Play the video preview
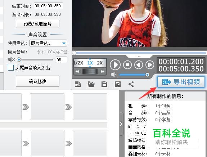207x157 pixels. click(115, 65)
